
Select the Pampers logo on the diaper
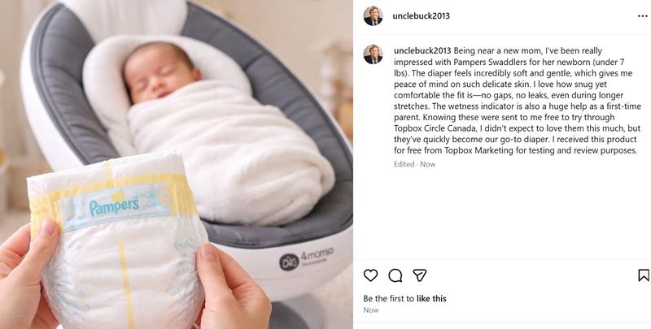click(x=114, y=205)
